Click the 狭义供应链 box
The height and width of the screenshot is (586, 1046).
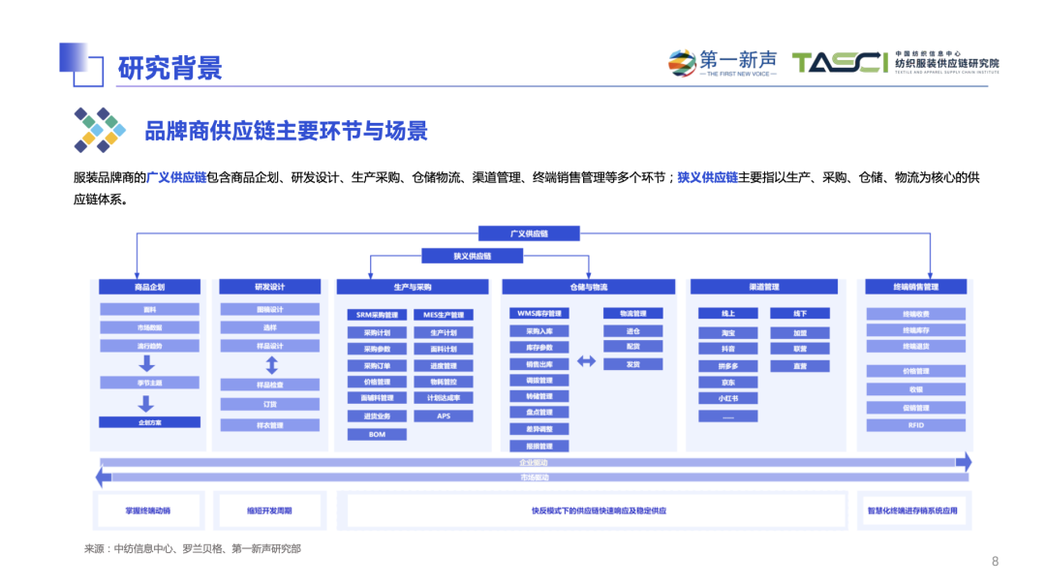click(x=473, y=256)
